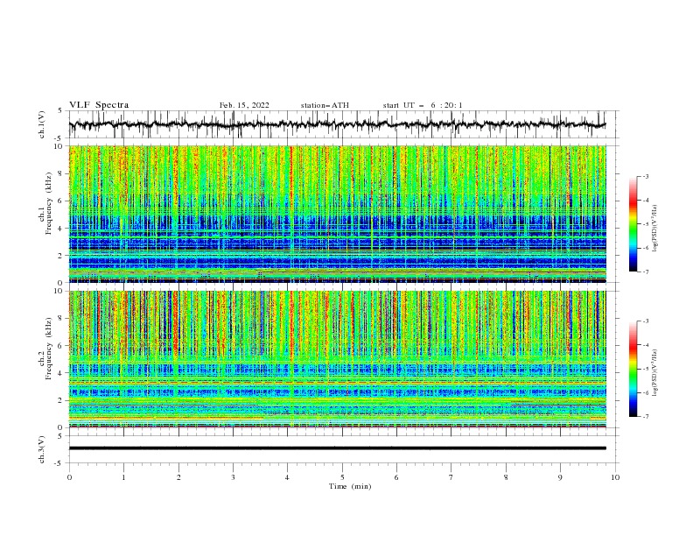Click the "-5" tick on lower colorbar
This screenshot has width=693, height=536.
[645, 369]
